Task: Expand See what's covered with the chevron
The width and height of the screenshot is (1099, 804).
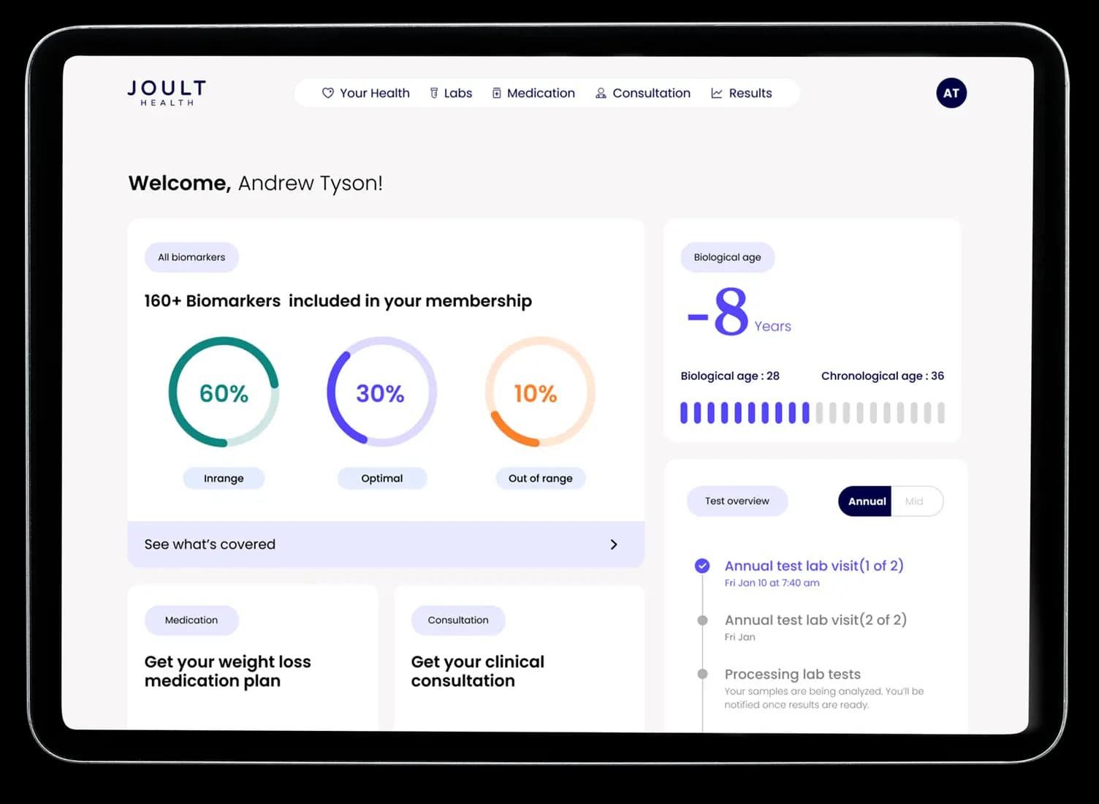Action: [614, 544]
